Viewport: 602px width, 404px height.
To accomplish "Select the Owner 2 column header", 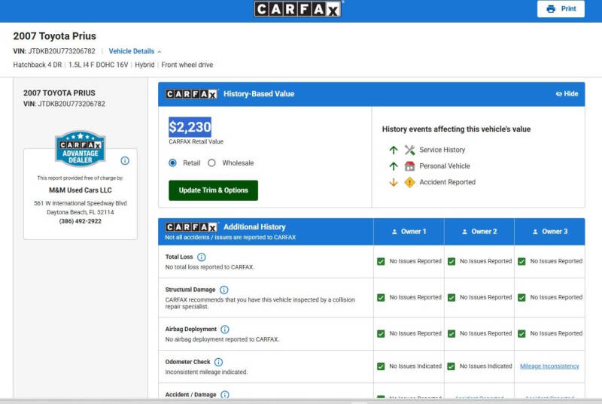I will 479,232.
